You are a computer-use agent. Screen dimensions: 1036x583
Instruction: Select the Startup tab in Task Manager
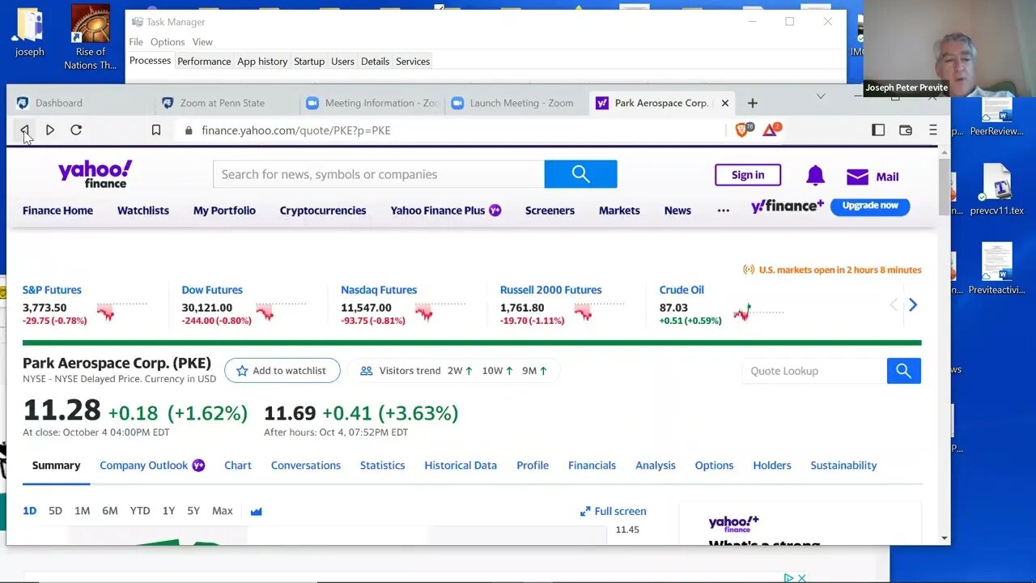[309, 62]
